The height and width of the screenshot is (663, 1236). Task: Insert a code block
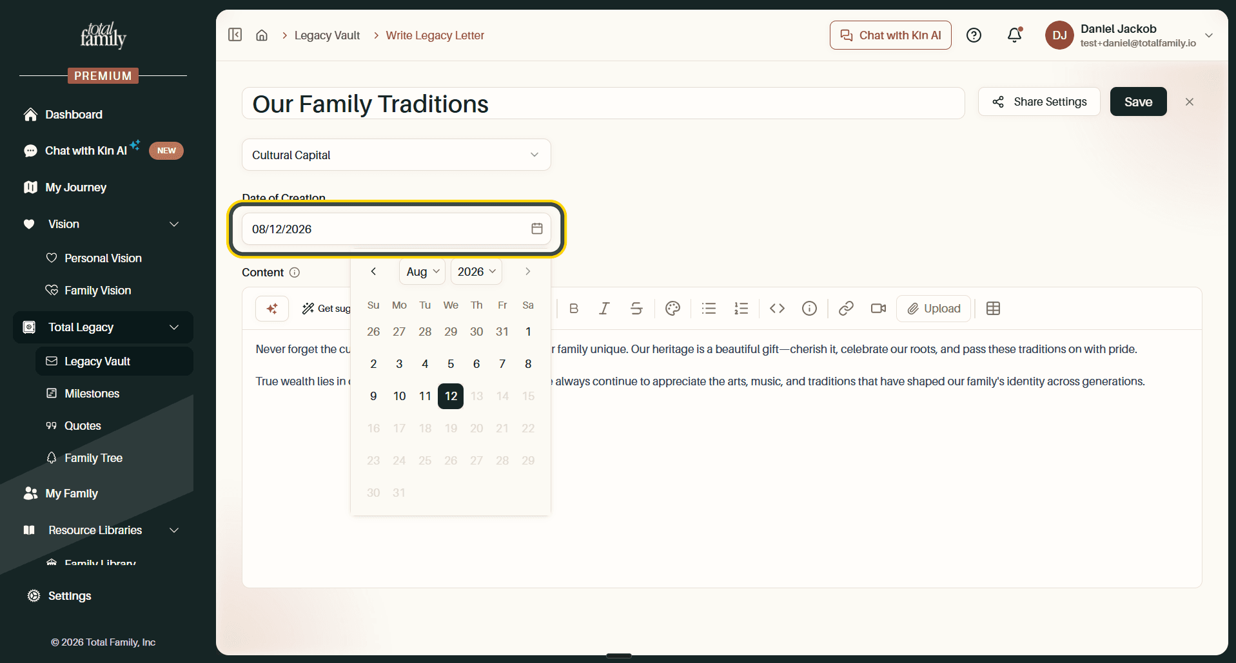777,309
